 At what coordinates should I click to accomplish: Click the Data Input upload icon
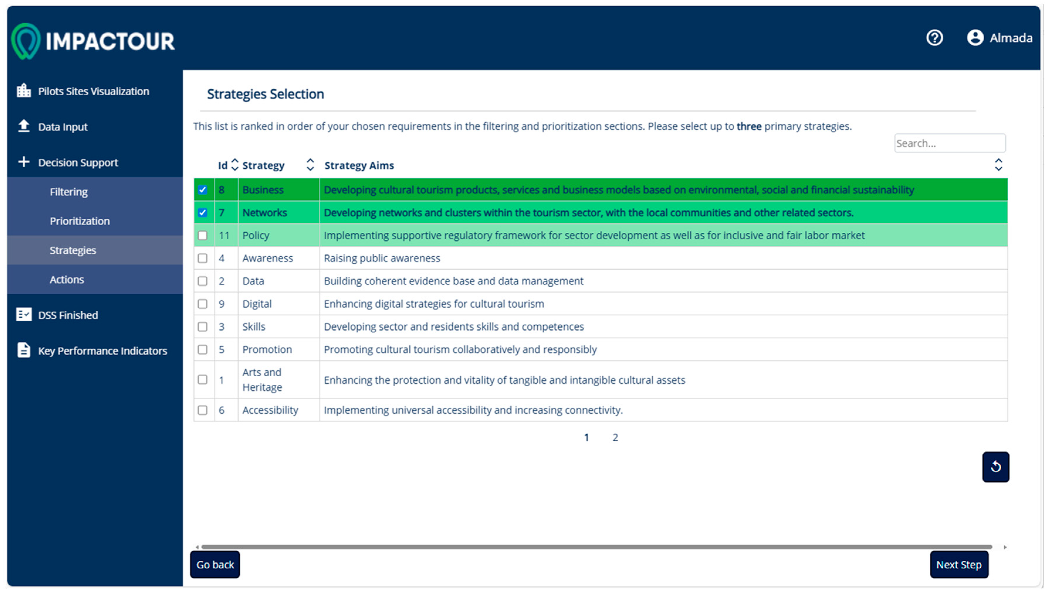point(24,126)
